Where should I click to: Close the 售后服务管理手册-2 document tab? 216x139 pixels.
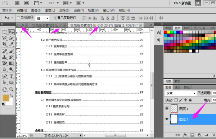(x=141, y=25)
